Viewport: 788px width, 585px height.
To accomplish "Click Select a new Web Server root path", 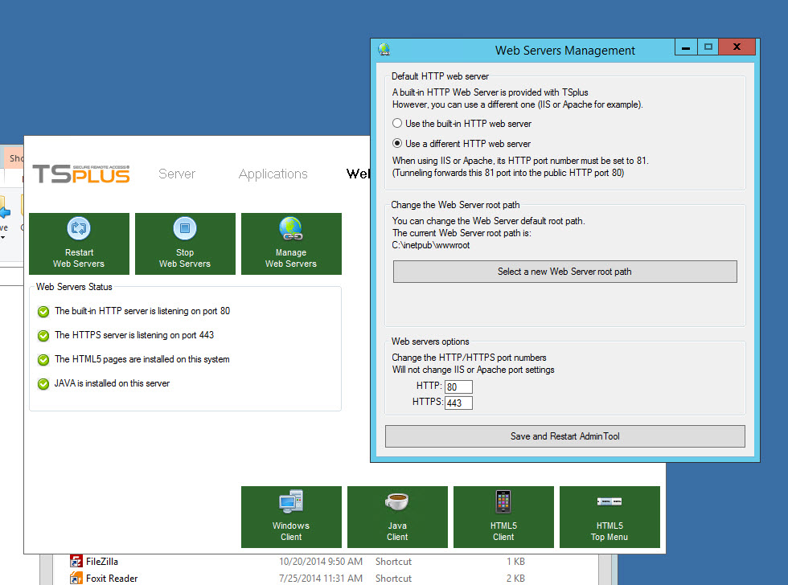I will click(564, 272).
